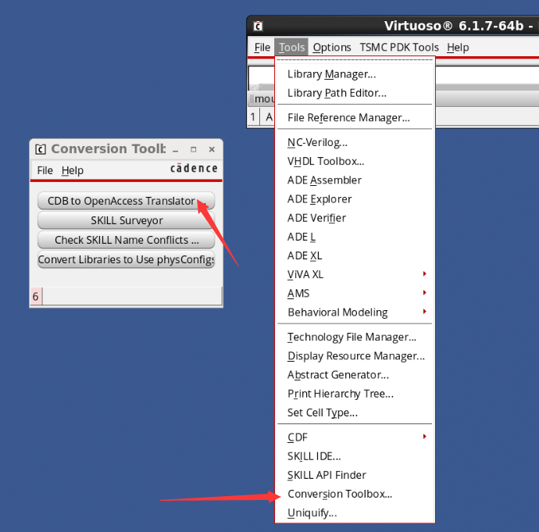Launch NC-Verilog... from the menu
The image size is (539, 532).
coord(355,142)
